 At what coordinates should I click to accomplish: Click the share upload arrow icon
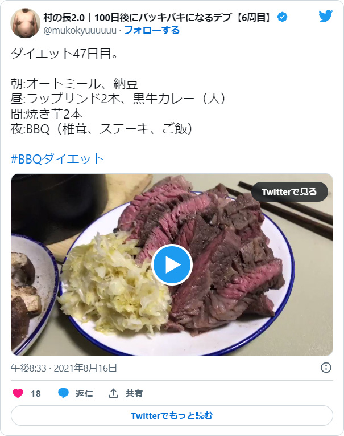[113, 393]
